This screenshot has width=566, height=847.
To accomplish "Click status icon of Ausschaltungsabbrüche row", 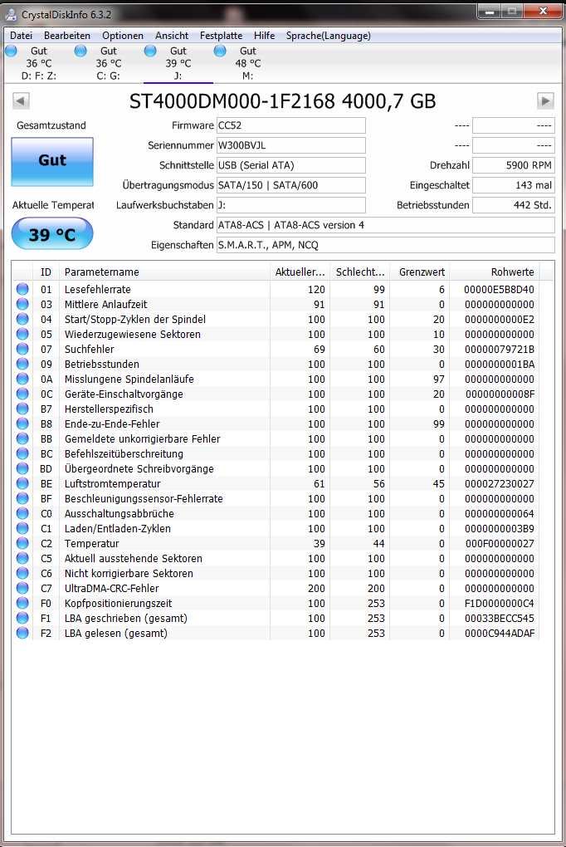I will pyautogui.click(x=22, y=513).
